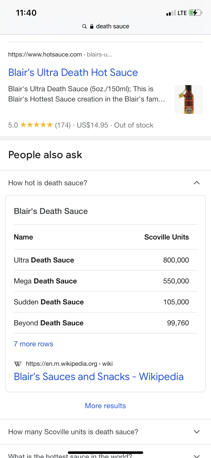This screenshot has height=458, width=211.
Task: Tap the five-star rating icons
Action: [36, 125]
